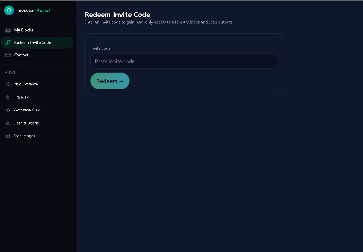
Task: View the Scan Images section label
Action: pos(24,136)
